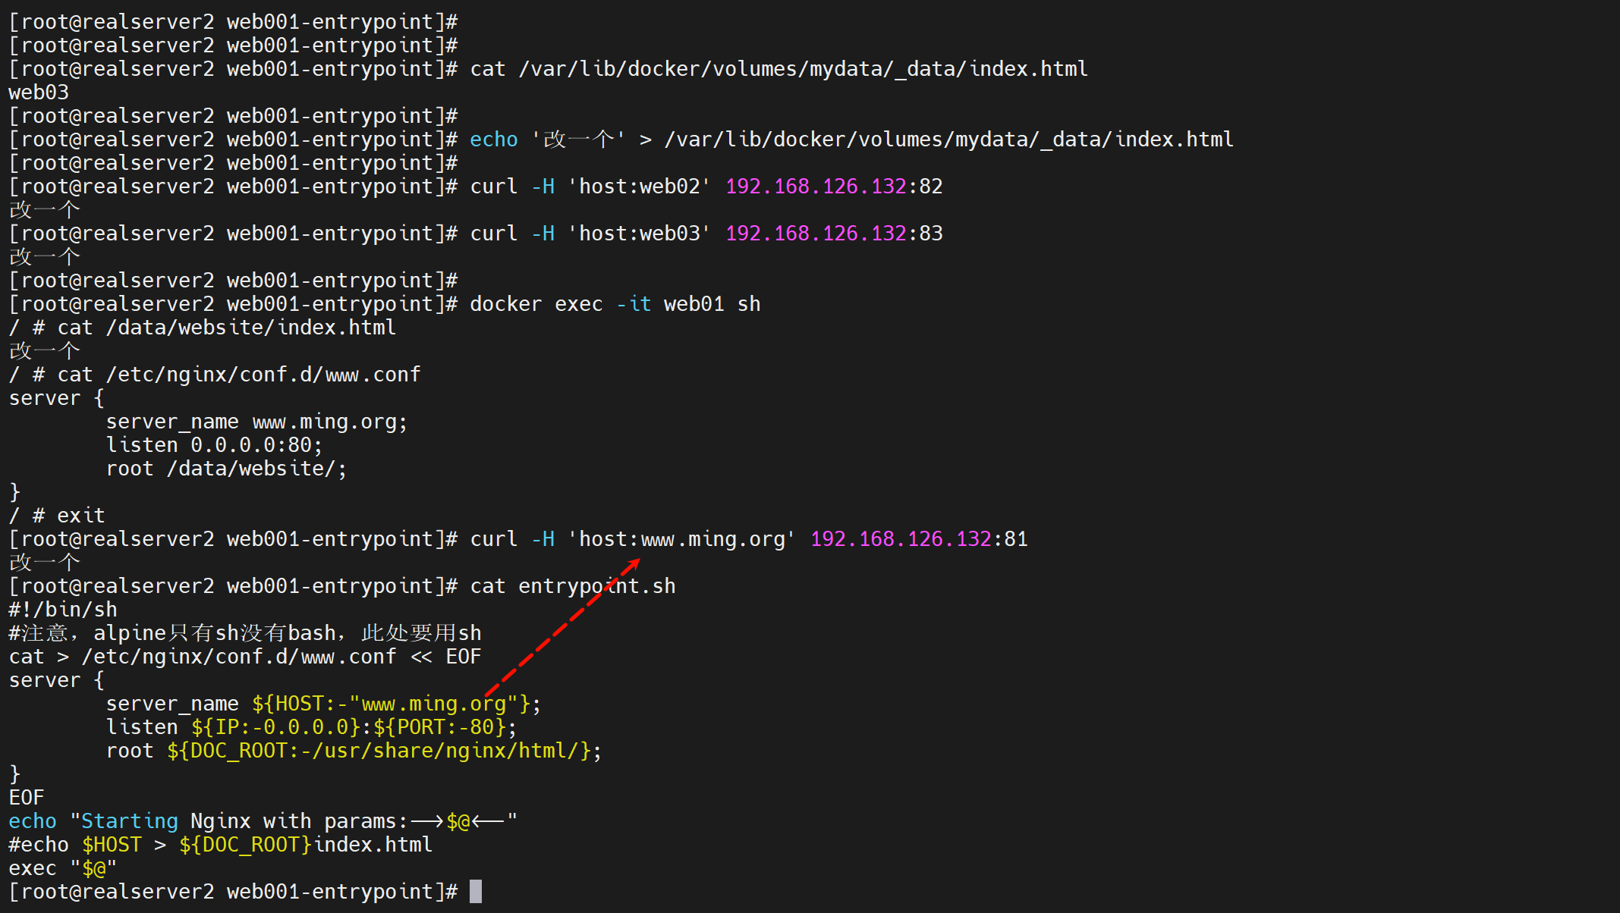Viewport: 1620px width, 913px height.
Task: Click the 'root /data/website/;' config line
Action: click(226, 469)
